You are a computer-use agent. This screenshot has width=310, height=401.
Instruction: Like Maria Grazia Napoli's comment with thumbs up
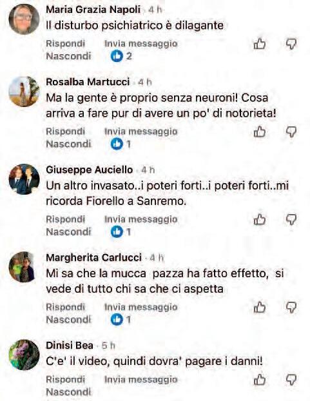click(x=259, y=44)
